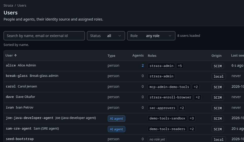The image size is (244, 142).
Task: Click alice's agents count 2
Action: (x=143, y=65)
